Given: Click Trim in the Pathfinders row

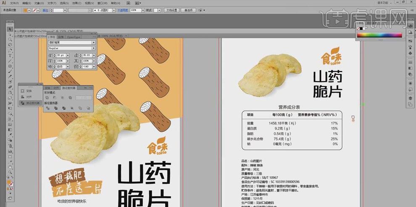Looking at the screenshot, I should tap(56, 108).
